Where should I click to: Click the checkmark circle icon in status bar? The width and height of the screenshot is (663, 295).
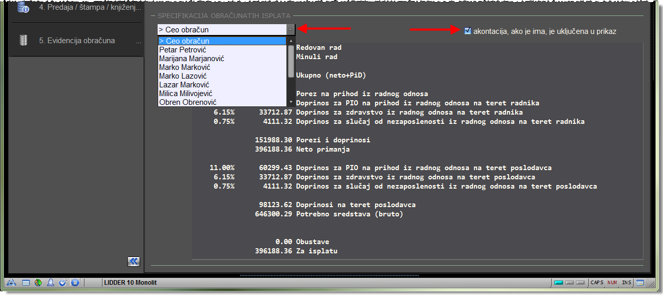coord(63,282)
